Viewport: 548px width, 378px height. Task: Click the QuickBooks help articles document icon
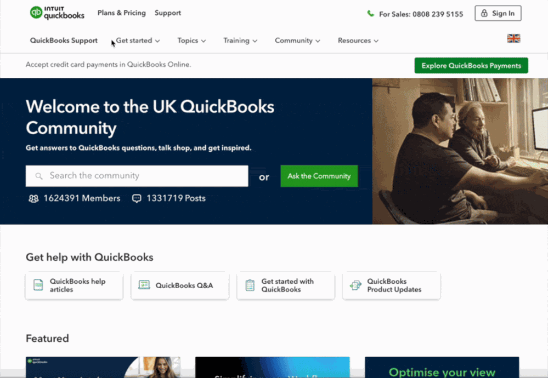pos(38,285)
